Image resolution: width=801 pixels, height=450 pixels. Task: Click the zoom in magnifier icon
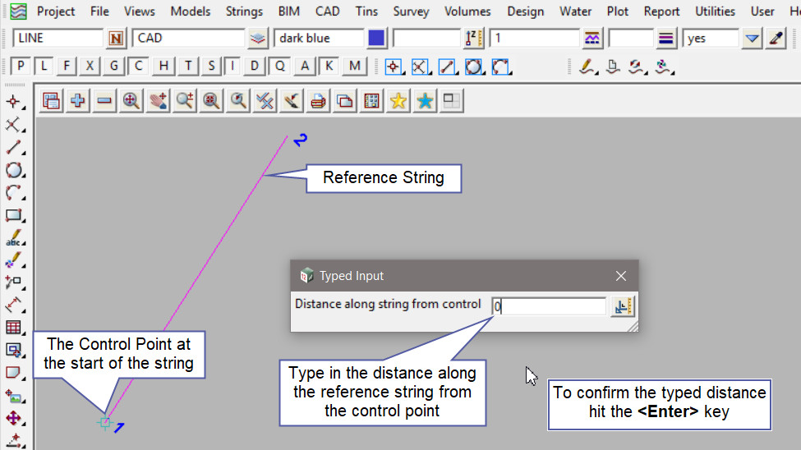point(184,101)
